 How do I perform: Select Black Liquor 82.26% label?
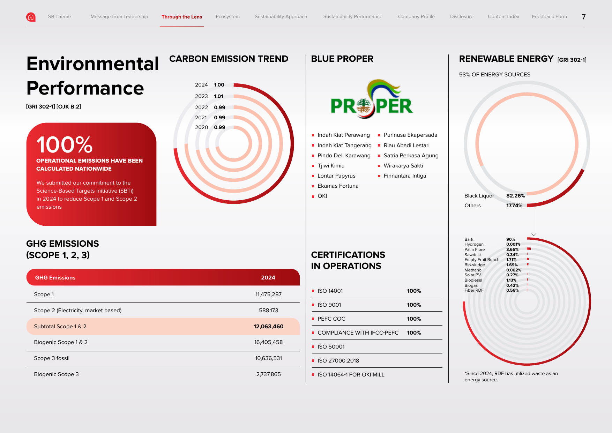point(494,196)
